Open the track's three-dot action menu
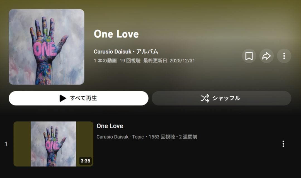 283,144
